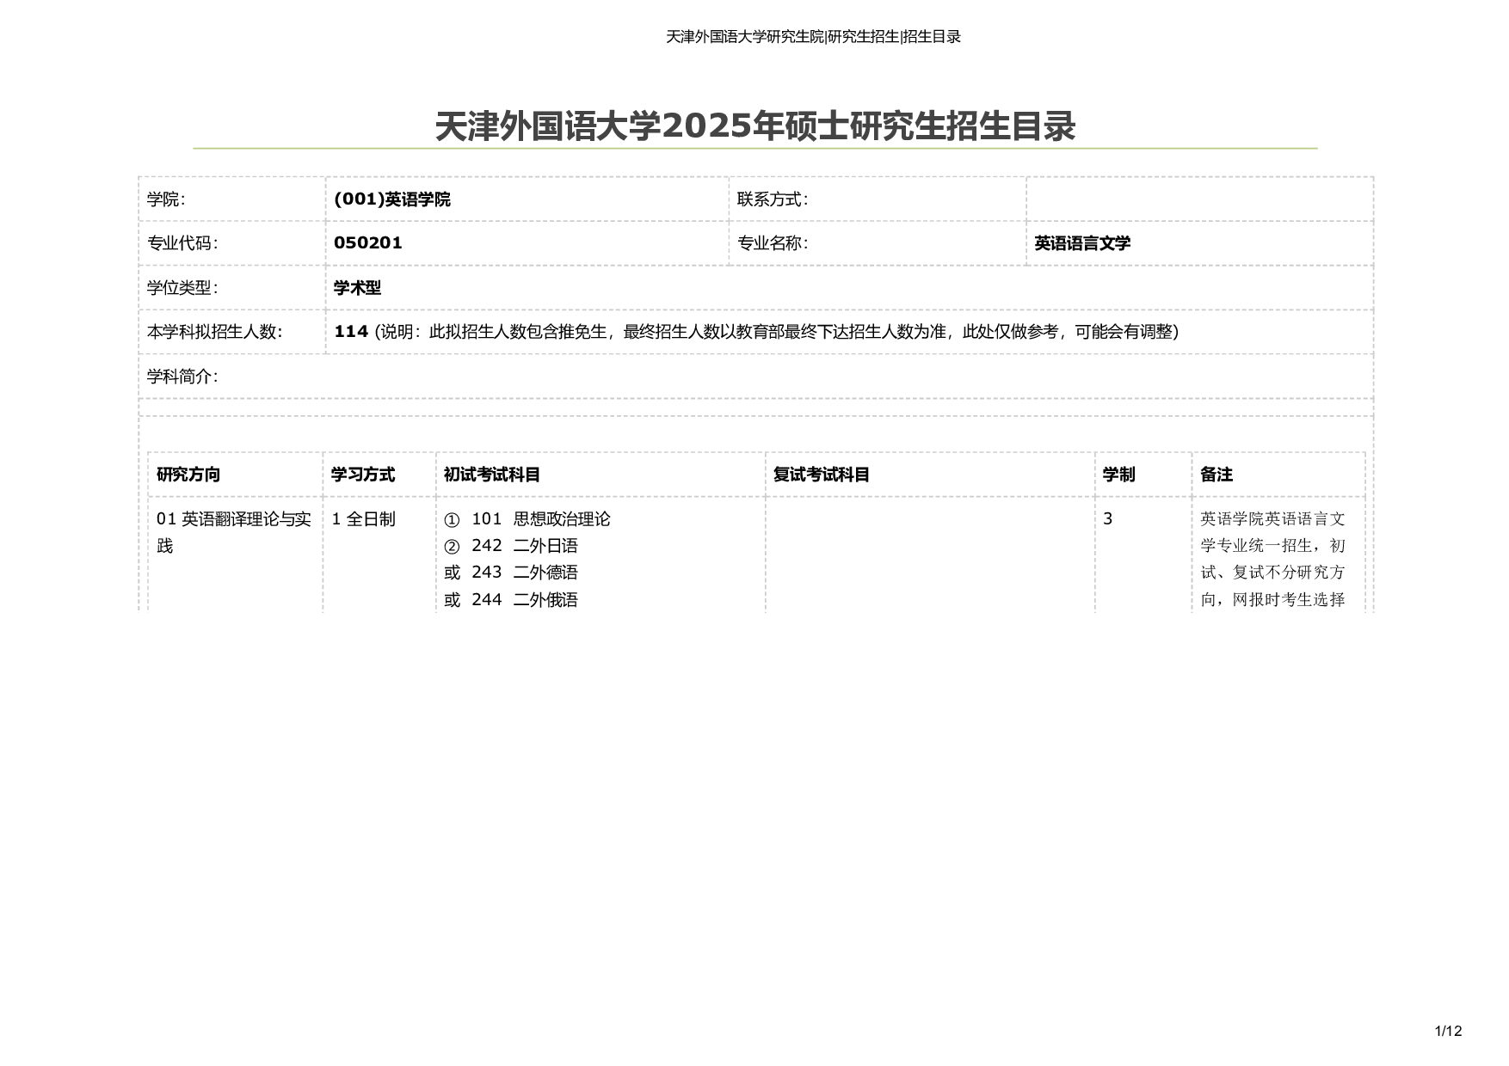Click the title 天津外国语大学2025年硕士研究生招生目录
The width and height of the screenshot is (1509, 1066).
[755, 126]
